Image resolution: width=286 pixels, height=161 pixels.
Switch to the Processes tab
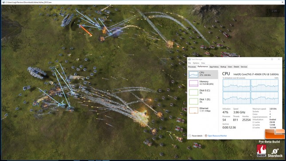click(x=192, y=67)
